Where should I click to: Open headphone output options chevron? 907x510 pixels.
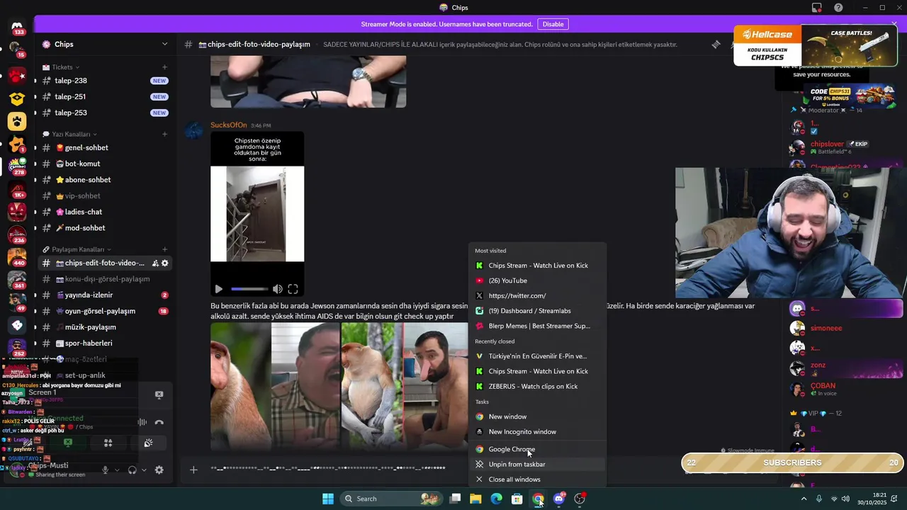click(x=144, y=470)
